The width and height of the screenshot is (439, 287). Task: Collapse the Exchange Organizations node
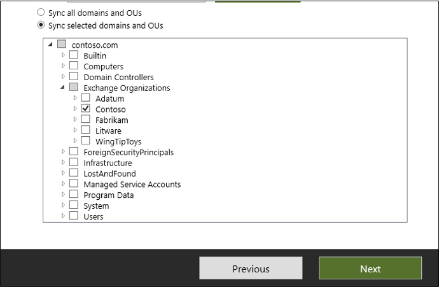point(63,88)
